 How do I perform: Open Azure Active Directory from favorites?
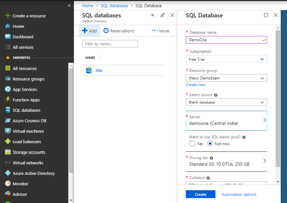tap(34, 173)
